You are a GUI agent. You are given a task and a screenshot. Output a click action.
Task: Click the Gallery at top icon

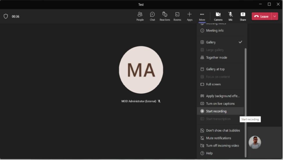(x=202, y=69)
